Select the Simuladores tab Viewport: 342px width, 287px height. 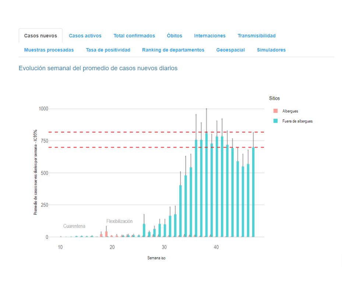coord(271,50)
